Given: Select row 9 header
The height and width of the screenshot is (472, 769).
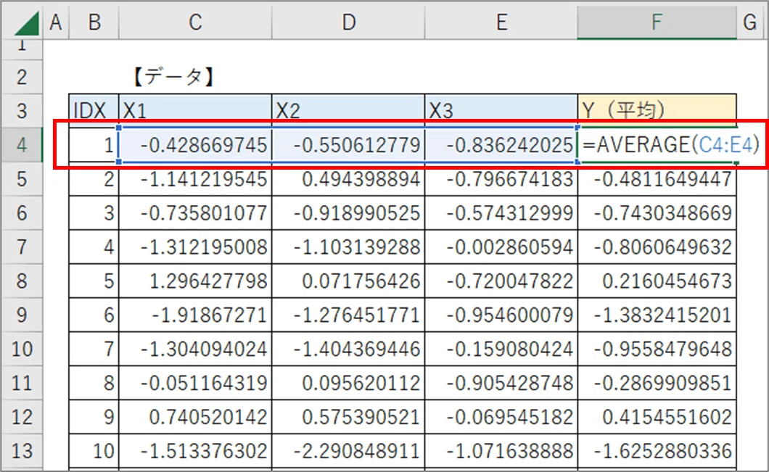Looking at the screenshot, I should (22, 315).
